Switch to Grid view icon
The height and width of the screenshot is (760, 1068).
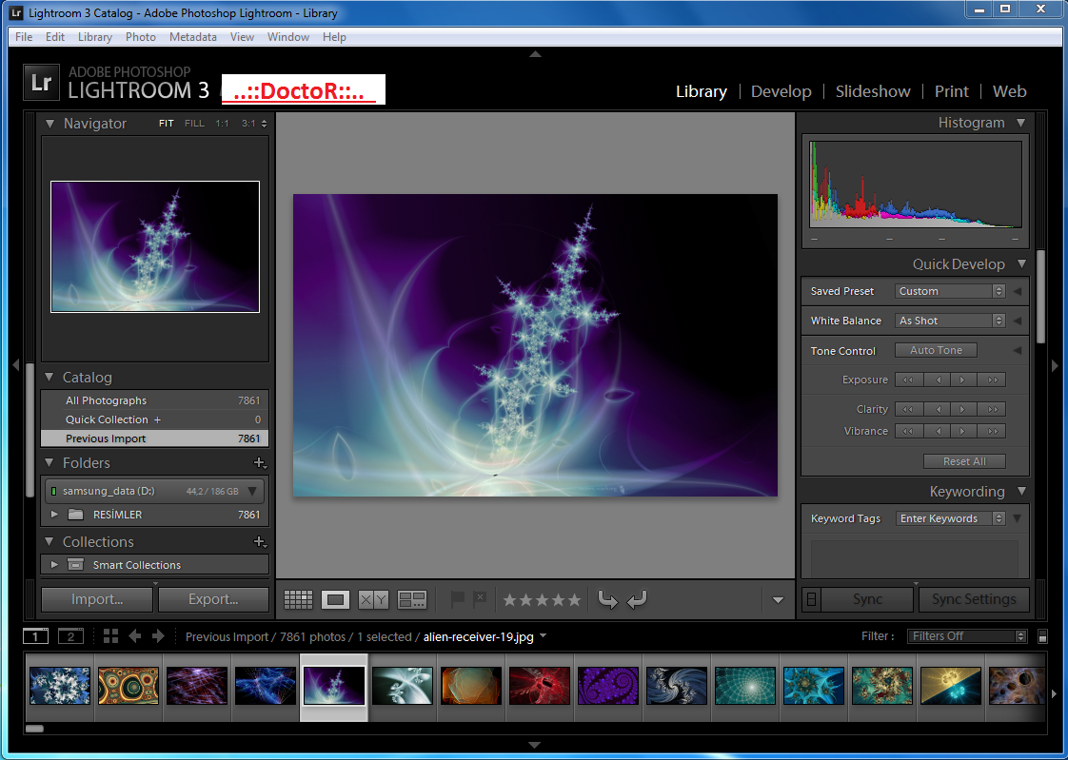click(298, 599)
